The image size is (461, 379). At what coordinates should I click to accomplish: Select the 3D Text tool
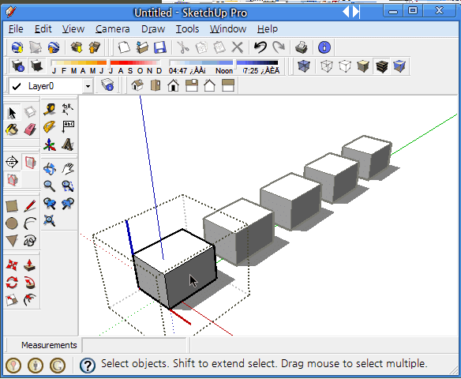pyautogui.click(x=68, y=144)
